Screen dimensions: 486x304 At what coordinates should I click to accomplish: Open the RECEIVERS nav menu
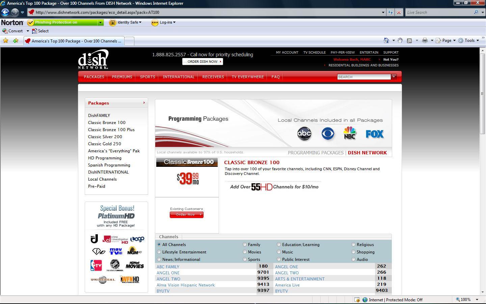(x=213, y=77)
